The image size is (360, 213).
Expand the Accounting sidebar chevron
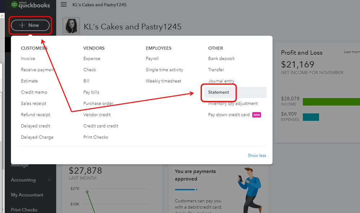(x=49, y=180)
